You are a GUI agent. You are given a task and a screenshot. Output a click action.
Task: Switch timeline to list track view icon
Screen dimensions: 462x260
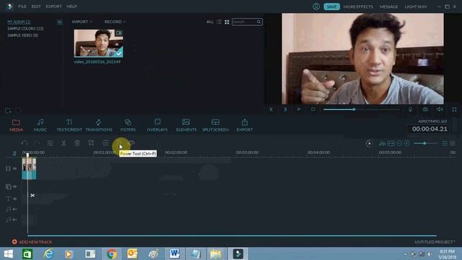point(445,143)
